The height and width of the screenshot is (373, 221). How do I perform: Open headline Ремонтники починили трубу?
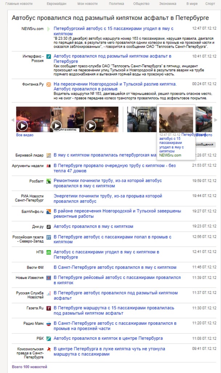[108, 183]
